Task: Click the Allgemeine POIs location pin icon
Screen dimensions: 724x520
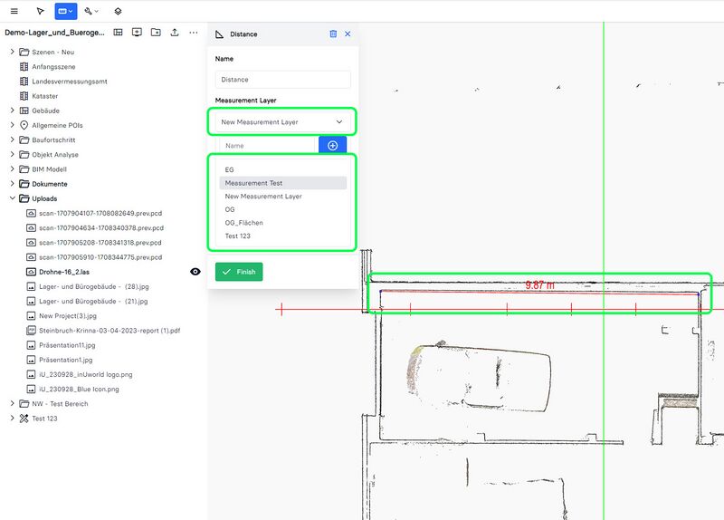Action: (x=24, y=125)
